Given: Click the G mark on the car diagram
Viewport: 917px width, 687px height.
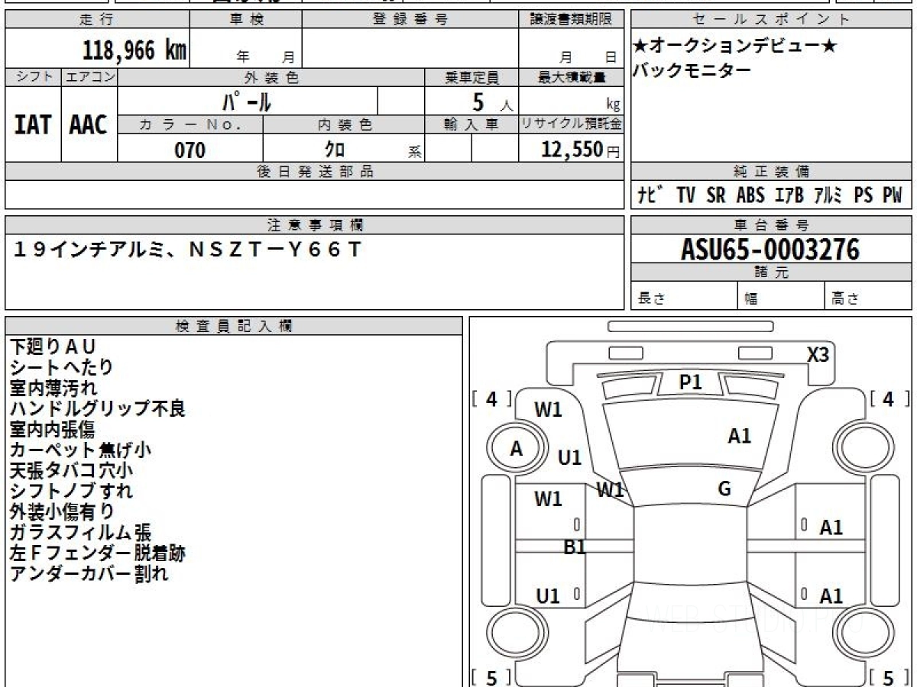Looking at the screenshot, I should [x=724, y=489].
